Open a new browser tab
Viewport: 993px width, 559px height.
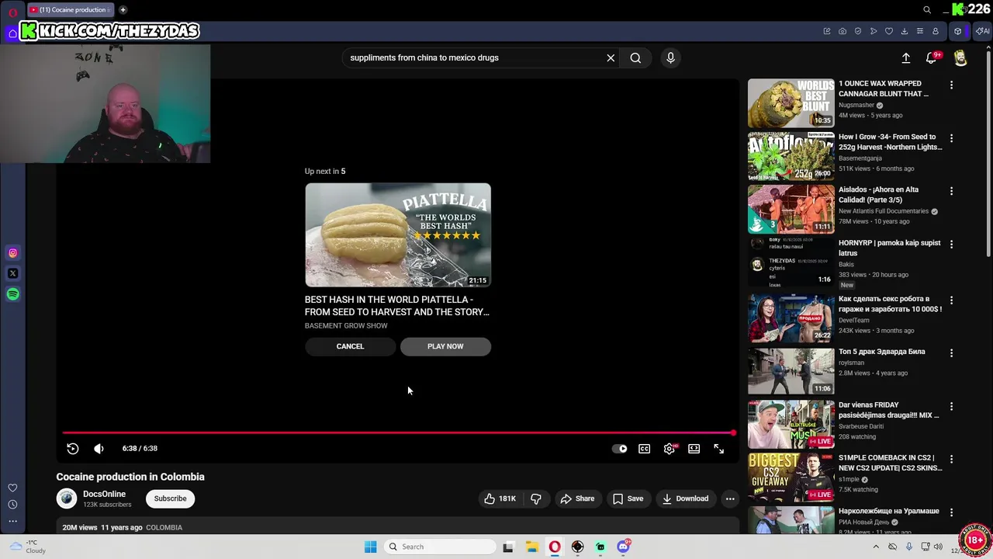(x=123, y=10)
